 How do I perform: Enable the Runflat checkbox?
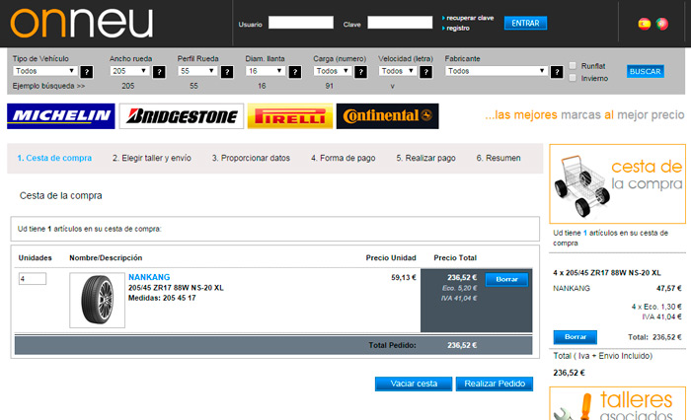pyautogui.click(x=573, y=65)
